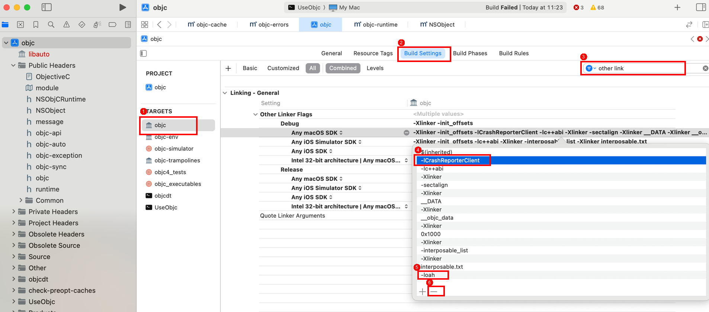Image resolution: width=709 pixels, height=312 pixels.
Task: Open the Build Rules tab
Action: [x=514, y=53]
